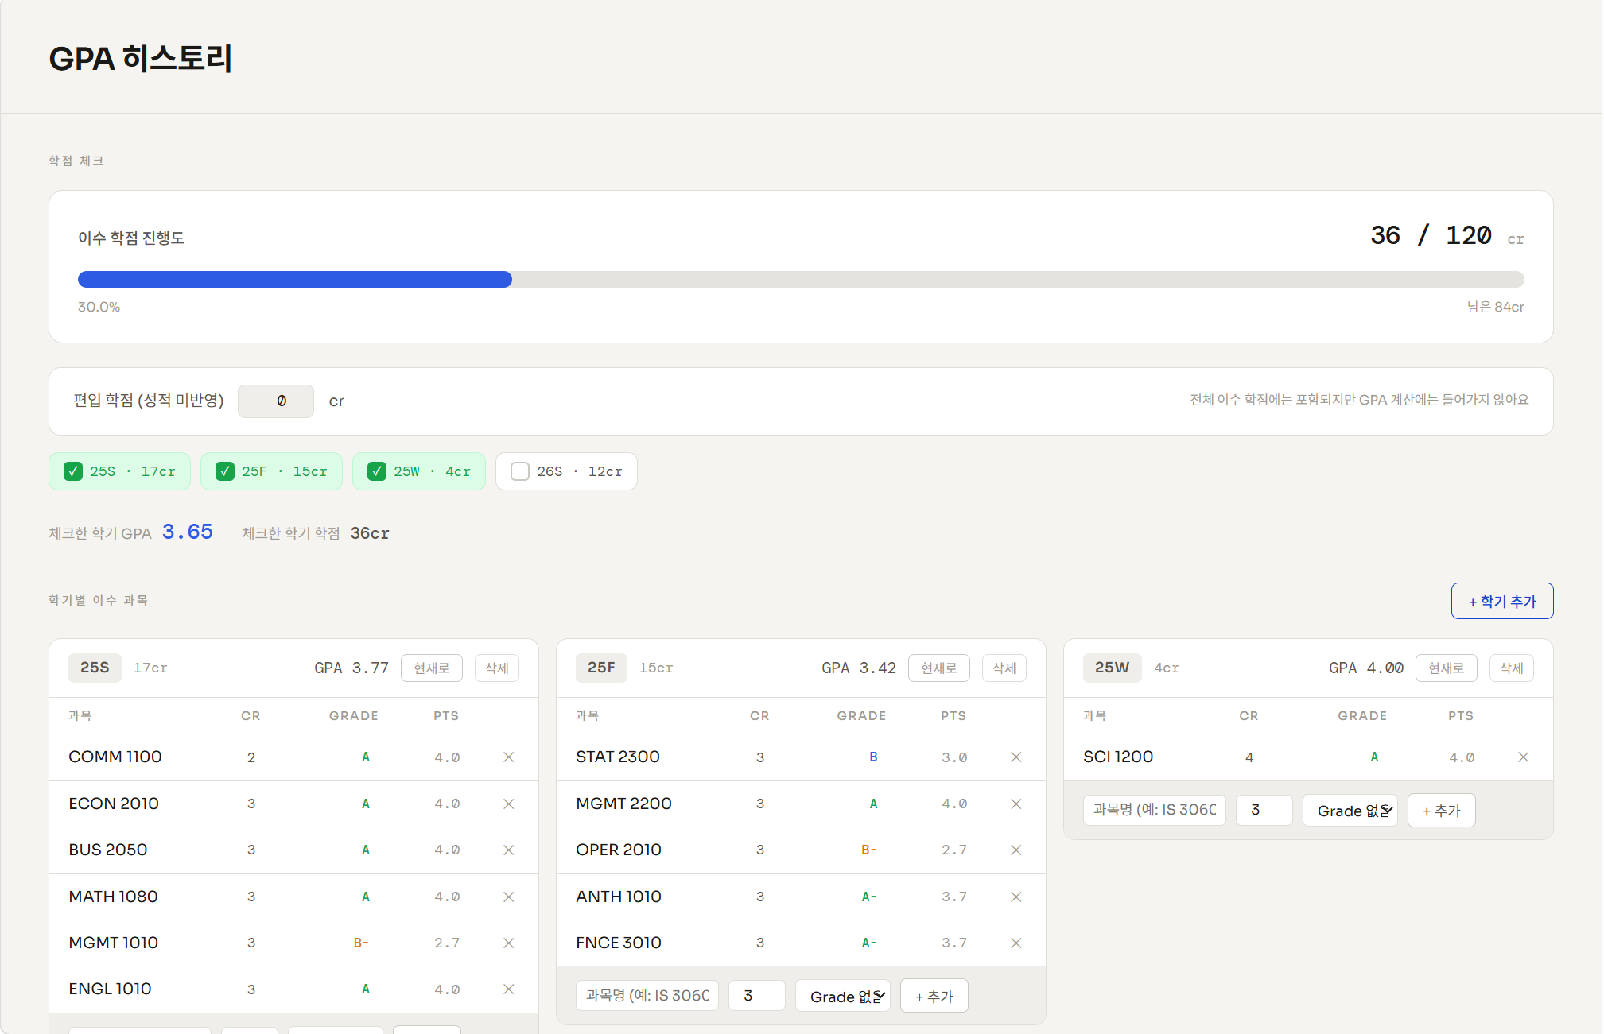Screen dimensions: 1604x1034
Task: Click the GPA 3.77 value in 25S
Action: pyautogui.click(x=351, y=668)
